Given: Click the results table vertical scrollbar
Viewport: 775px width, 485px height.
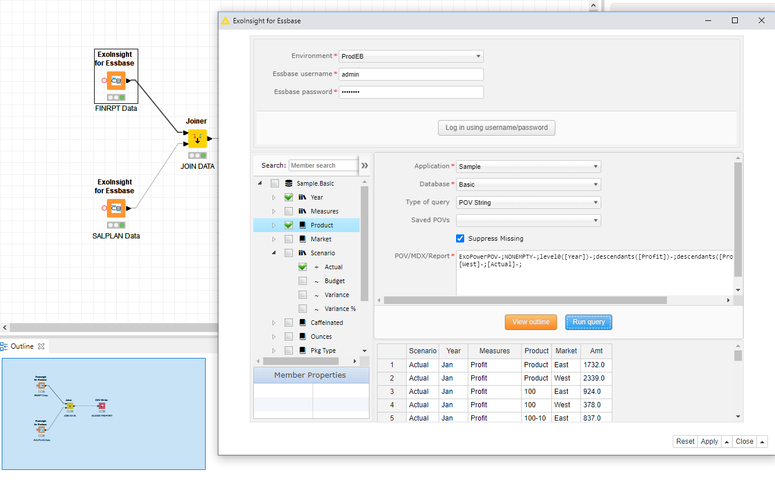Looking at the screenshot, I should click(738, 356).
